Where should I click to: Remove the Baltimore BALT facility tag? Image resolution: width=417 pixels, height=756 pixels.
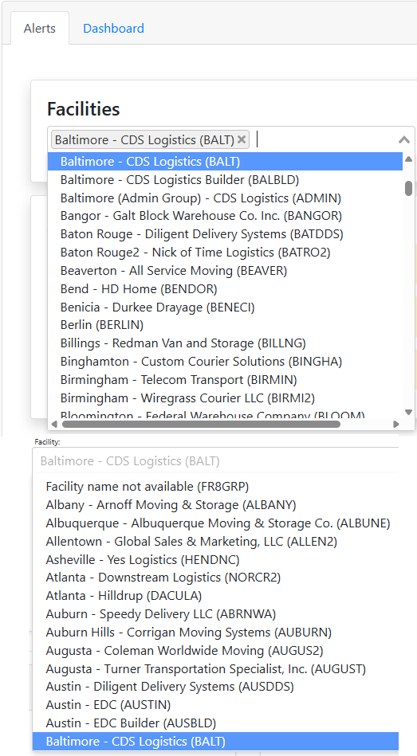(x=242, y=140)
